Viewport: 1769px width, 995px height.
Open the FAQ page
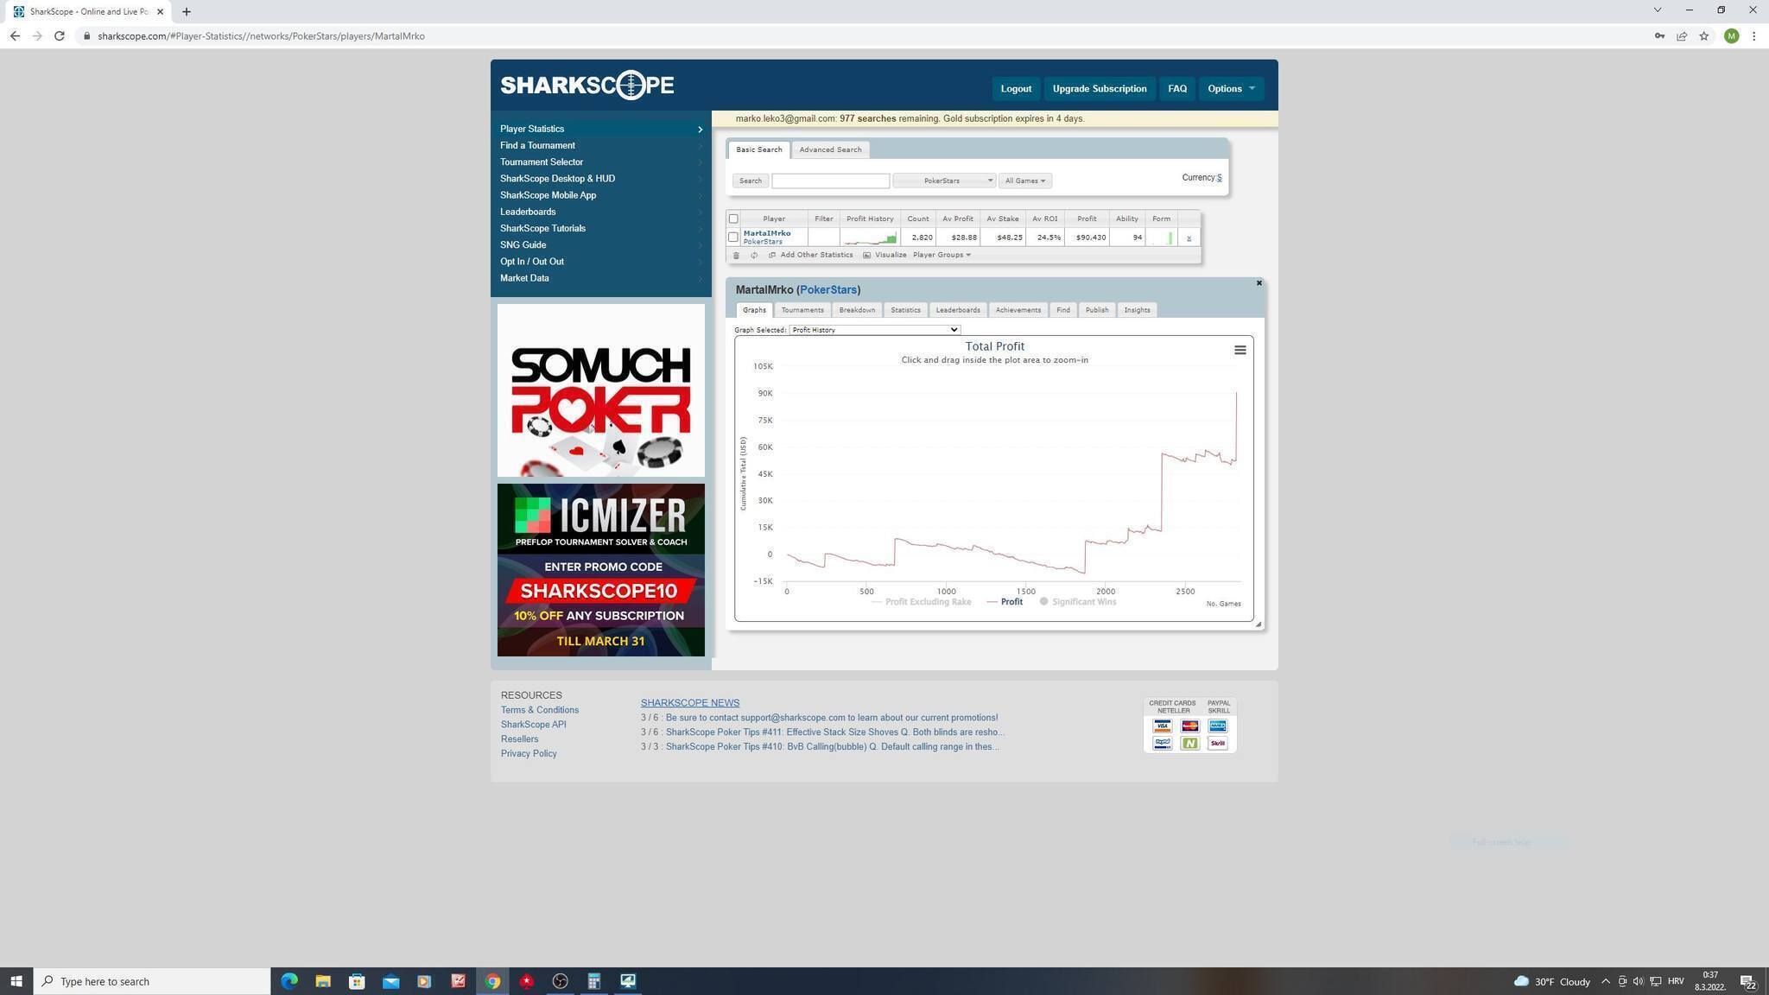(x=1177, y=89)
